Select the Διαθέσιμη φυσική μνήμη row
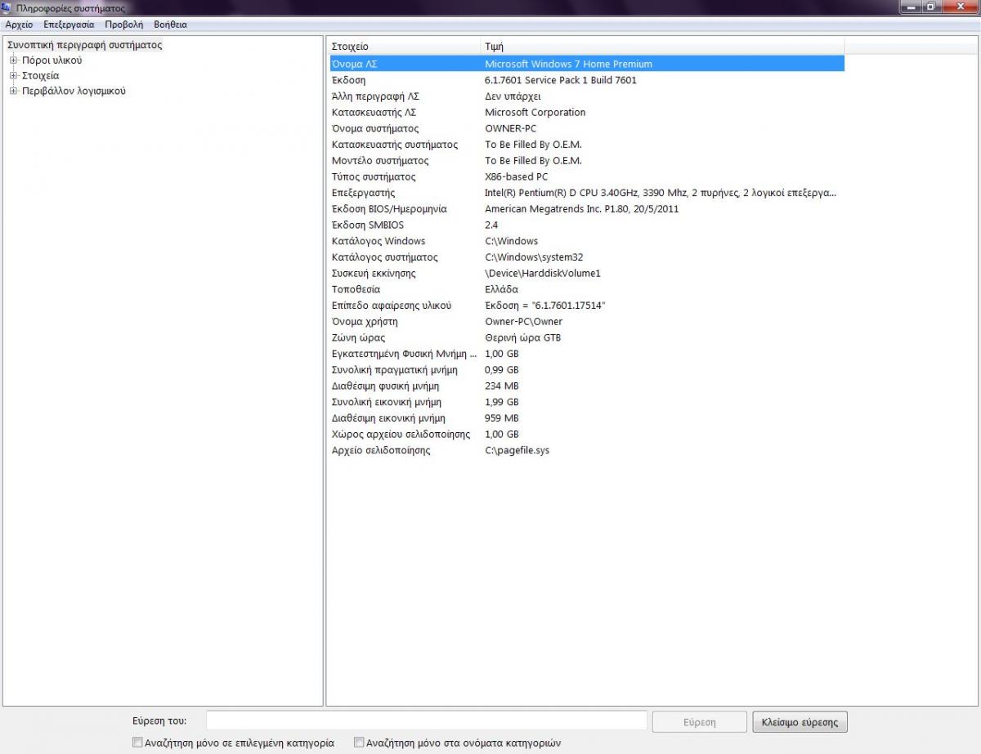 (x=586, y=386)
